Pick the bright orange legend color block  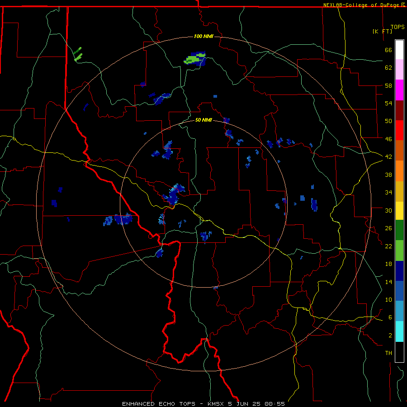(399, 171)
